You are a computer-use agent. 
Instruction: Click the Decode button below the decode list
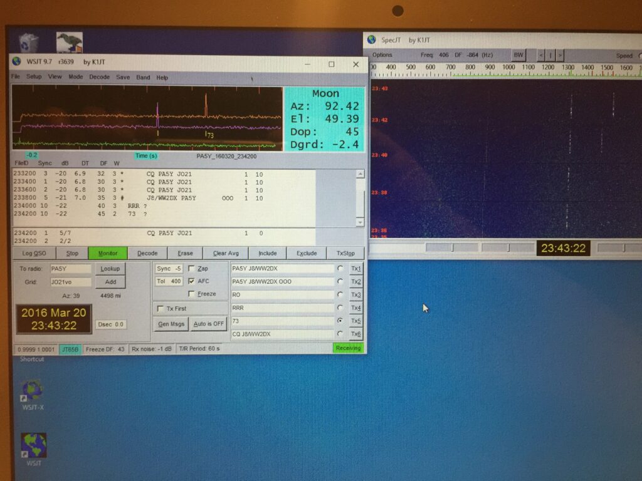click(147, 253)
